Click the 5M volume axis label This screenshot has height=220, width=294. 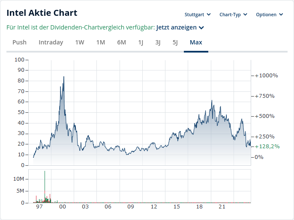click(x=20, y=191)
